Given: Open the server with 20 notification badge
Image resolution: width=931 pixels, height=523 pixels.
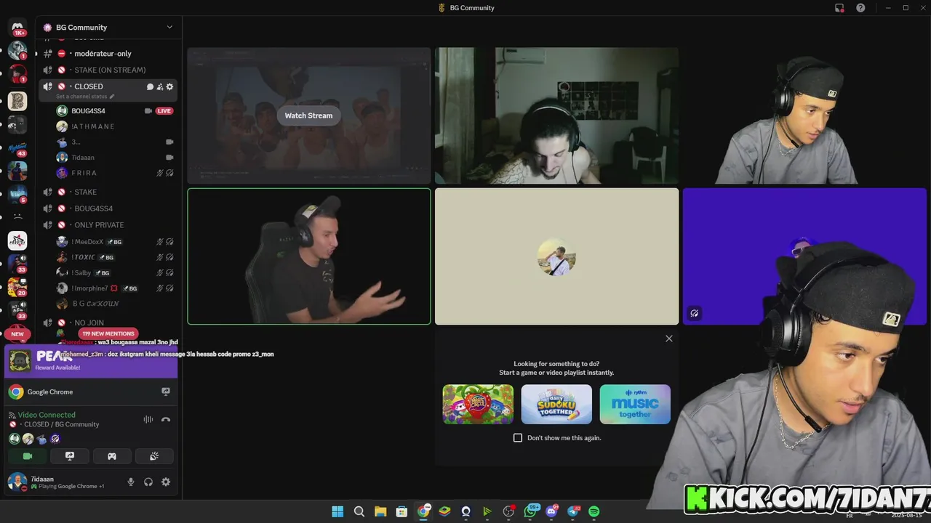Looking at the screenshot, I should [17, 287].
